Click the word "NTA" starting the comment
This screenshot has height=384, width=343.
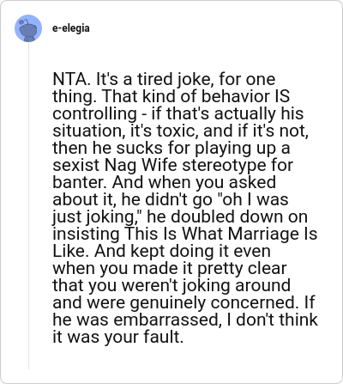(69, 79)
